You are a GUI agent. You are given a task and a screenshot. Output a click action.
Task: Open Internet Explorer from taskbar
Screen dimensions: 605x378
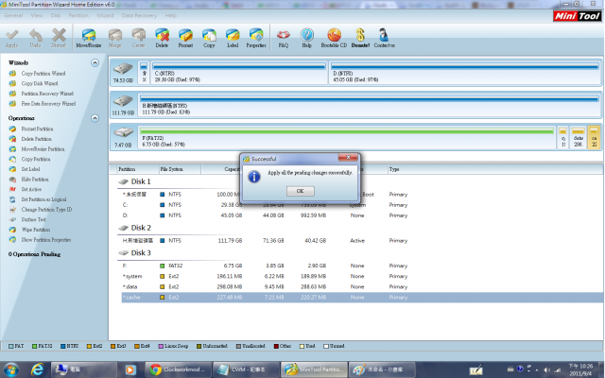click(37, 369)
